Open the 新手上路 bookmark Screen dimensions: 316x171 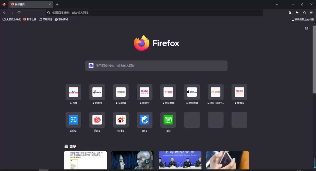point(29,19)
